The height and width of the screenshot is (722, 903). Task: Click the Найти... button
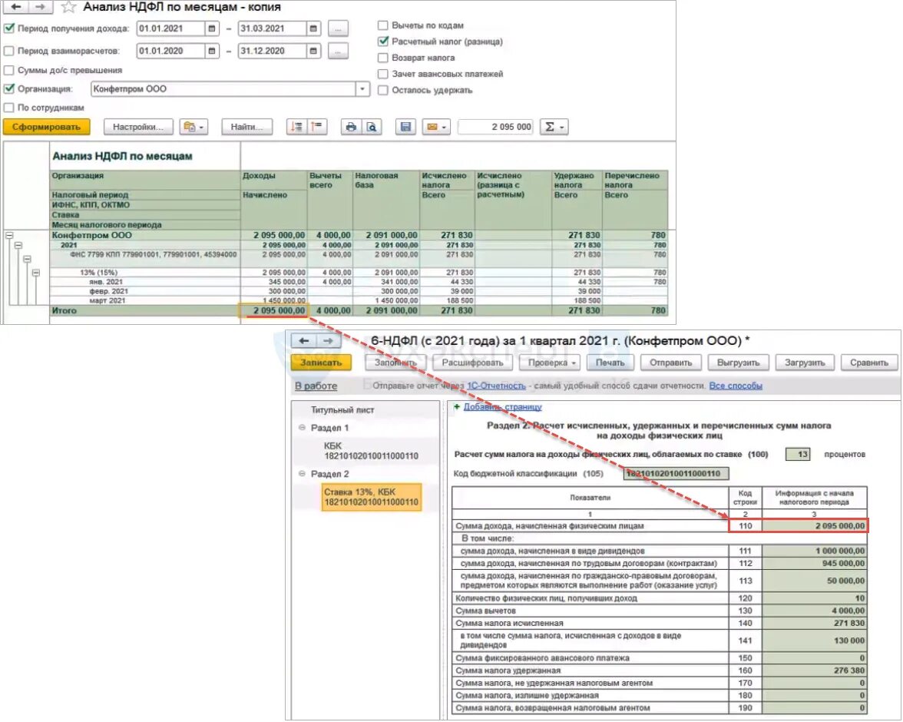click(247, 127)
